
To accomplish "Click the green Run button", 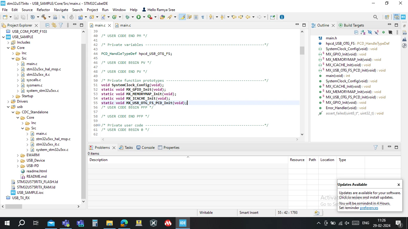I will click(x=139, y=17).
